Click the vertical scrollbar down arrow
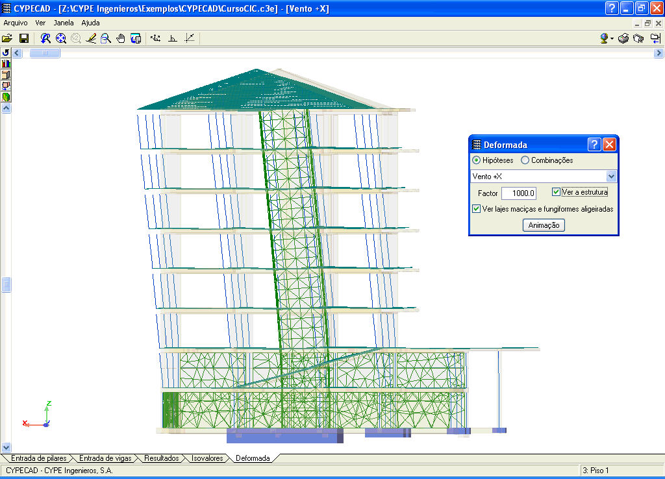The image size is (665, 479). click(6, 447)
